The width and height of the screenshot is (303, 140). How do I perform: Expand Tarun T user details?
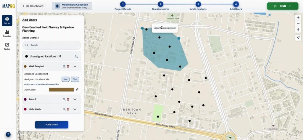[75, 99]
